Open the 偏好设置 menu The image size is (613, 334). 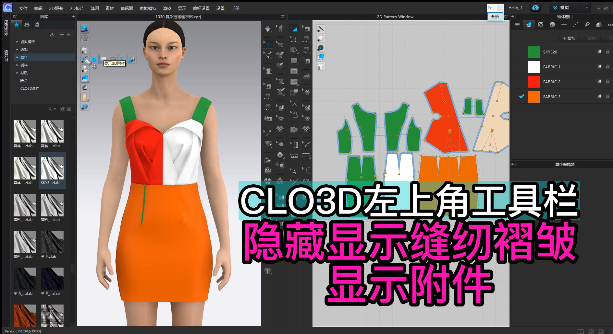coord(201,8)
